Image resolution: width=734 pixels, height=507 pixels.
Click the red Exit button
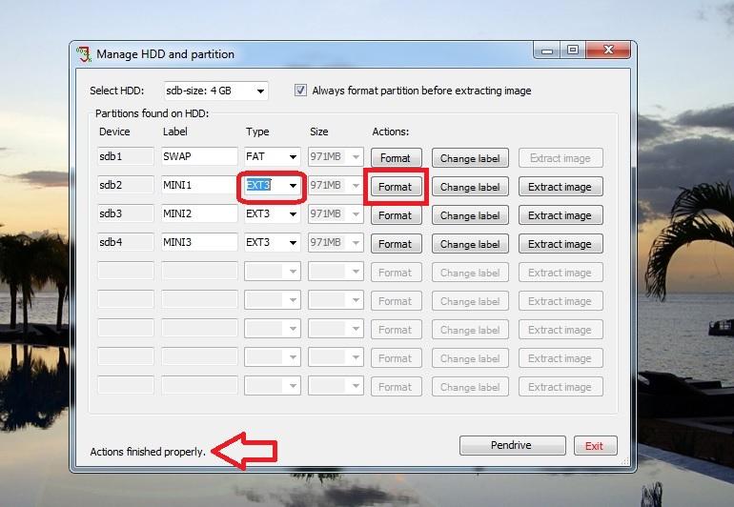pos(595,446)
